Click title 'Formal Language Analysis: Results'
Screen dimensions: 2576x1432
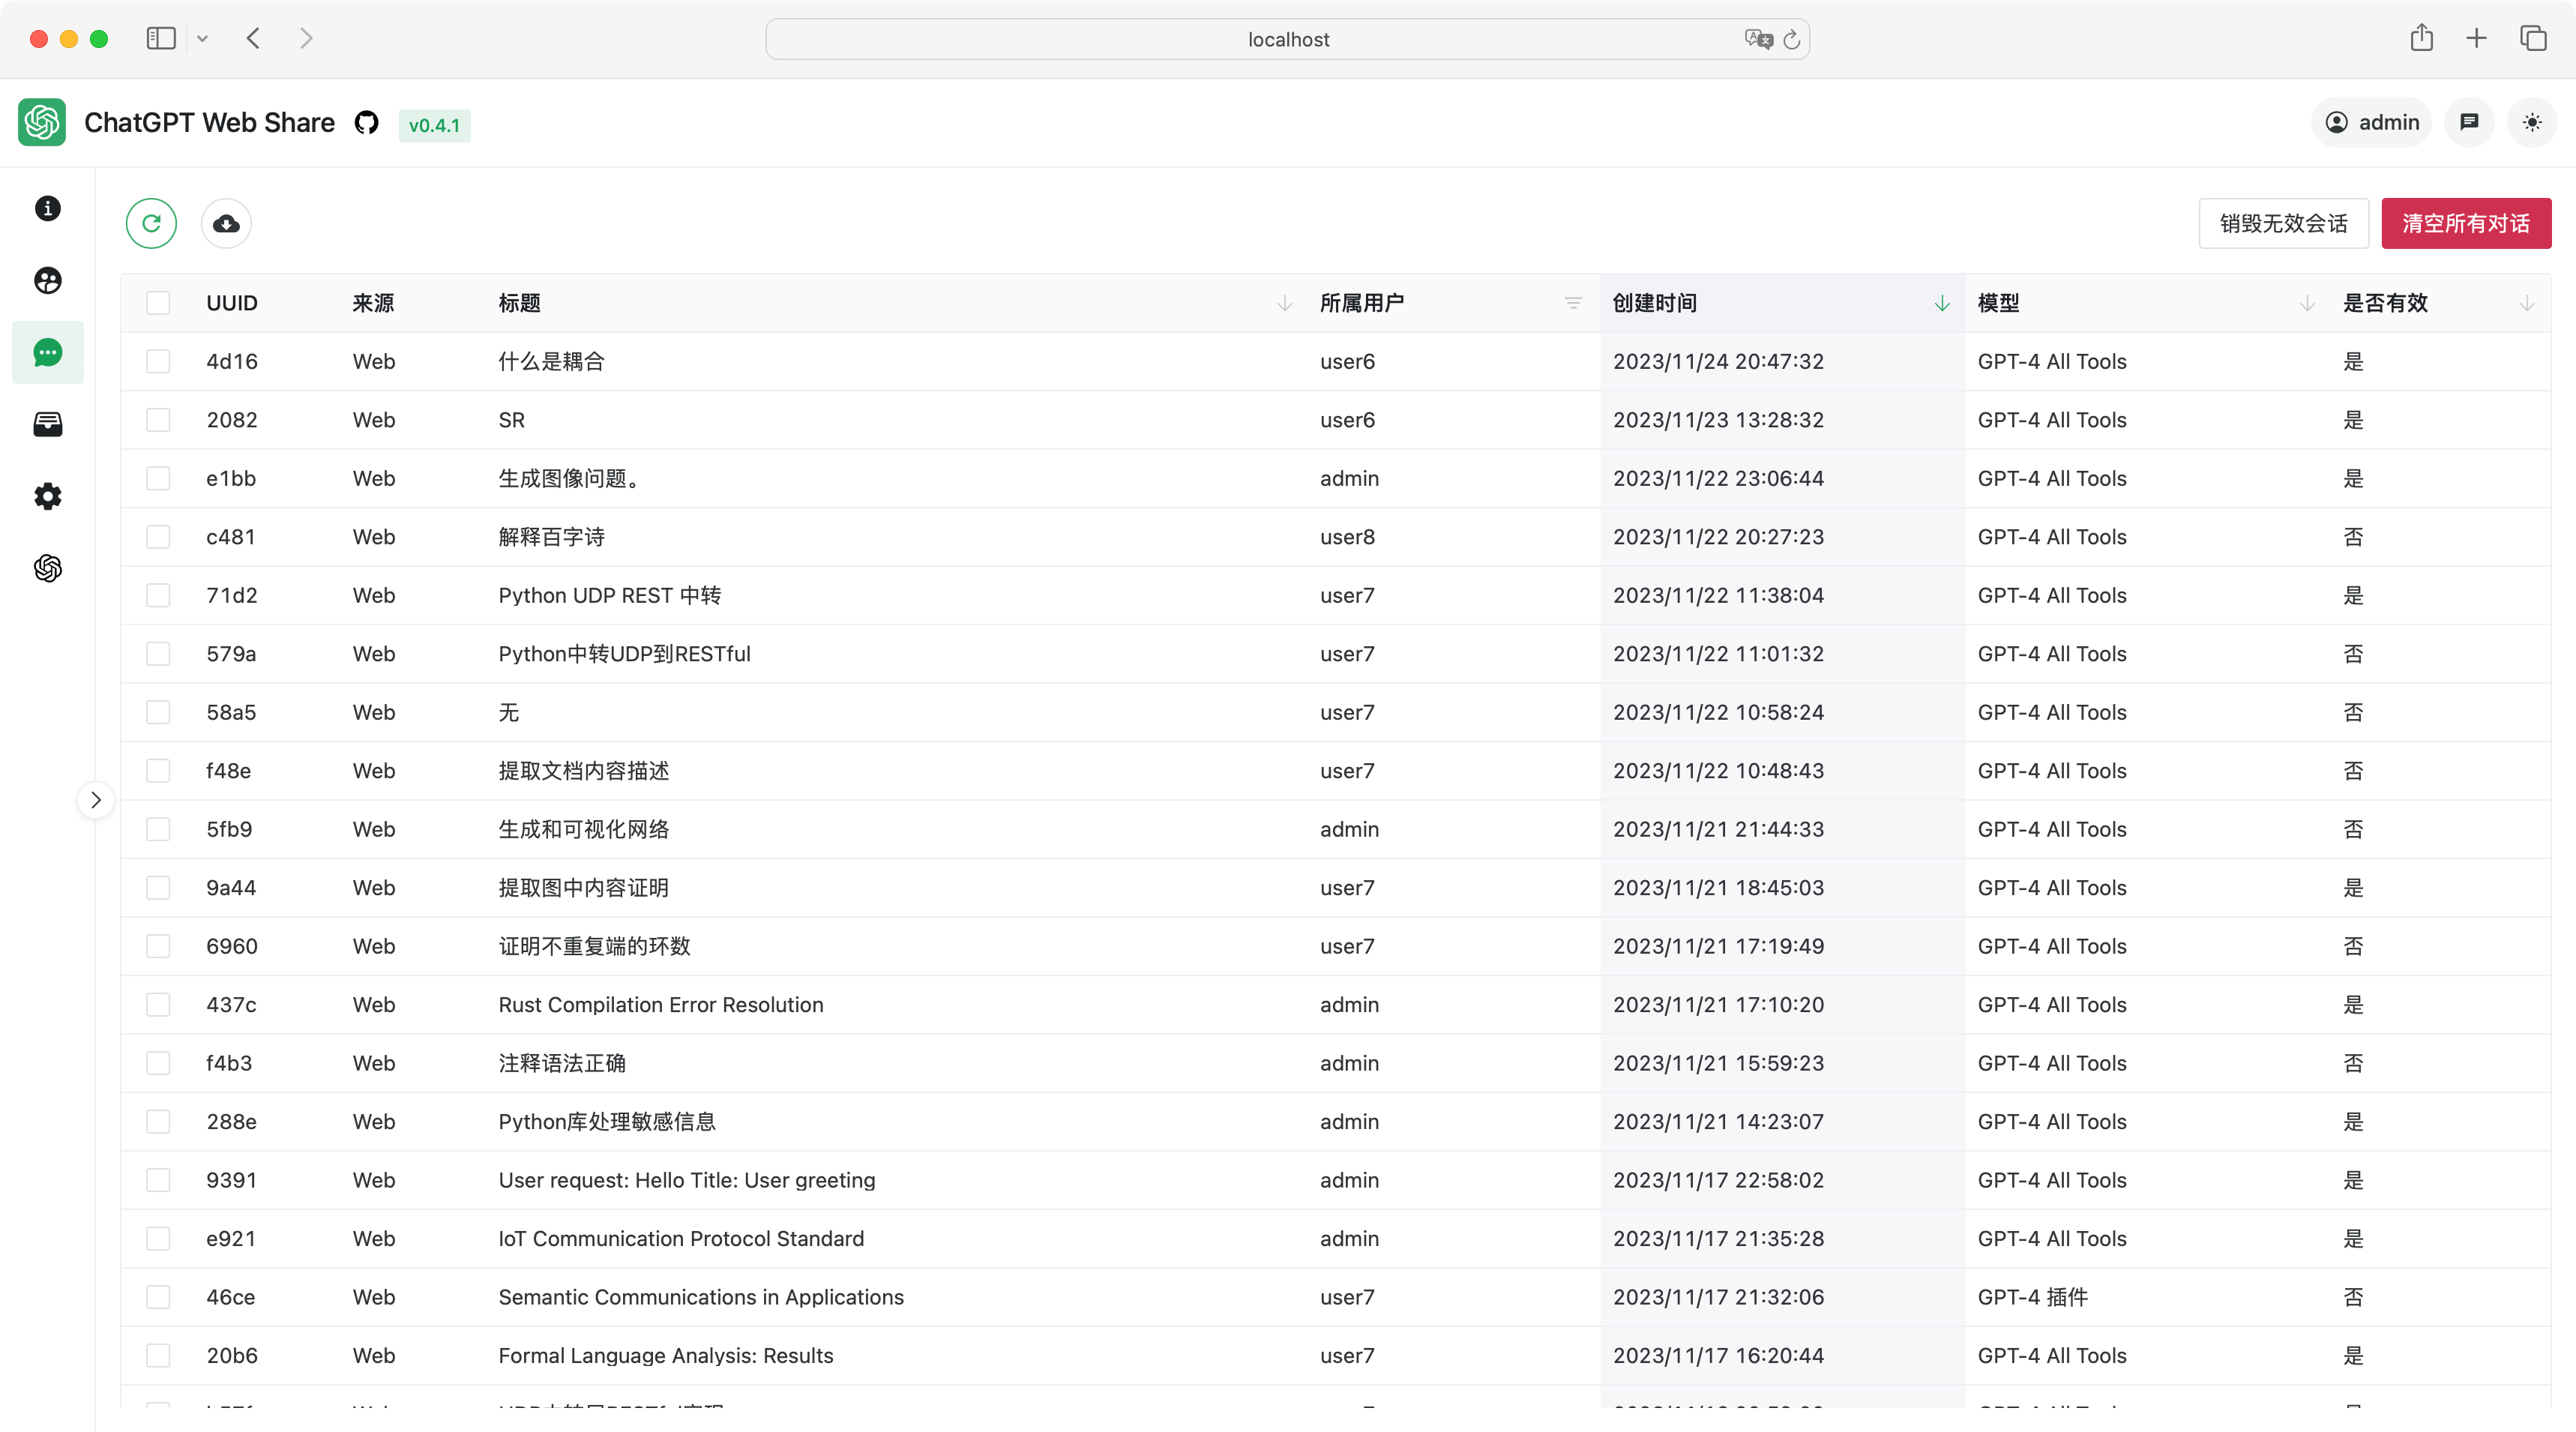tap(666, 1355)
